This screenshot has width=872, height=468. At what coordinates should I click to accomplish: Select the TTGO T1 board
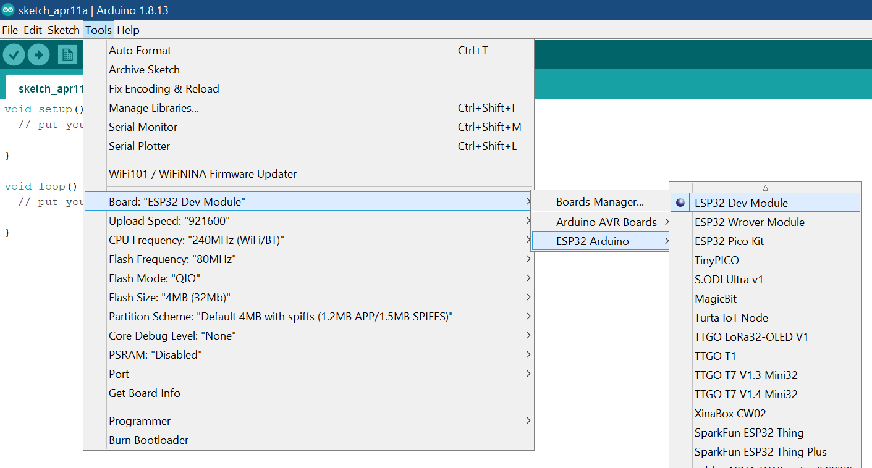pos(765,356)
